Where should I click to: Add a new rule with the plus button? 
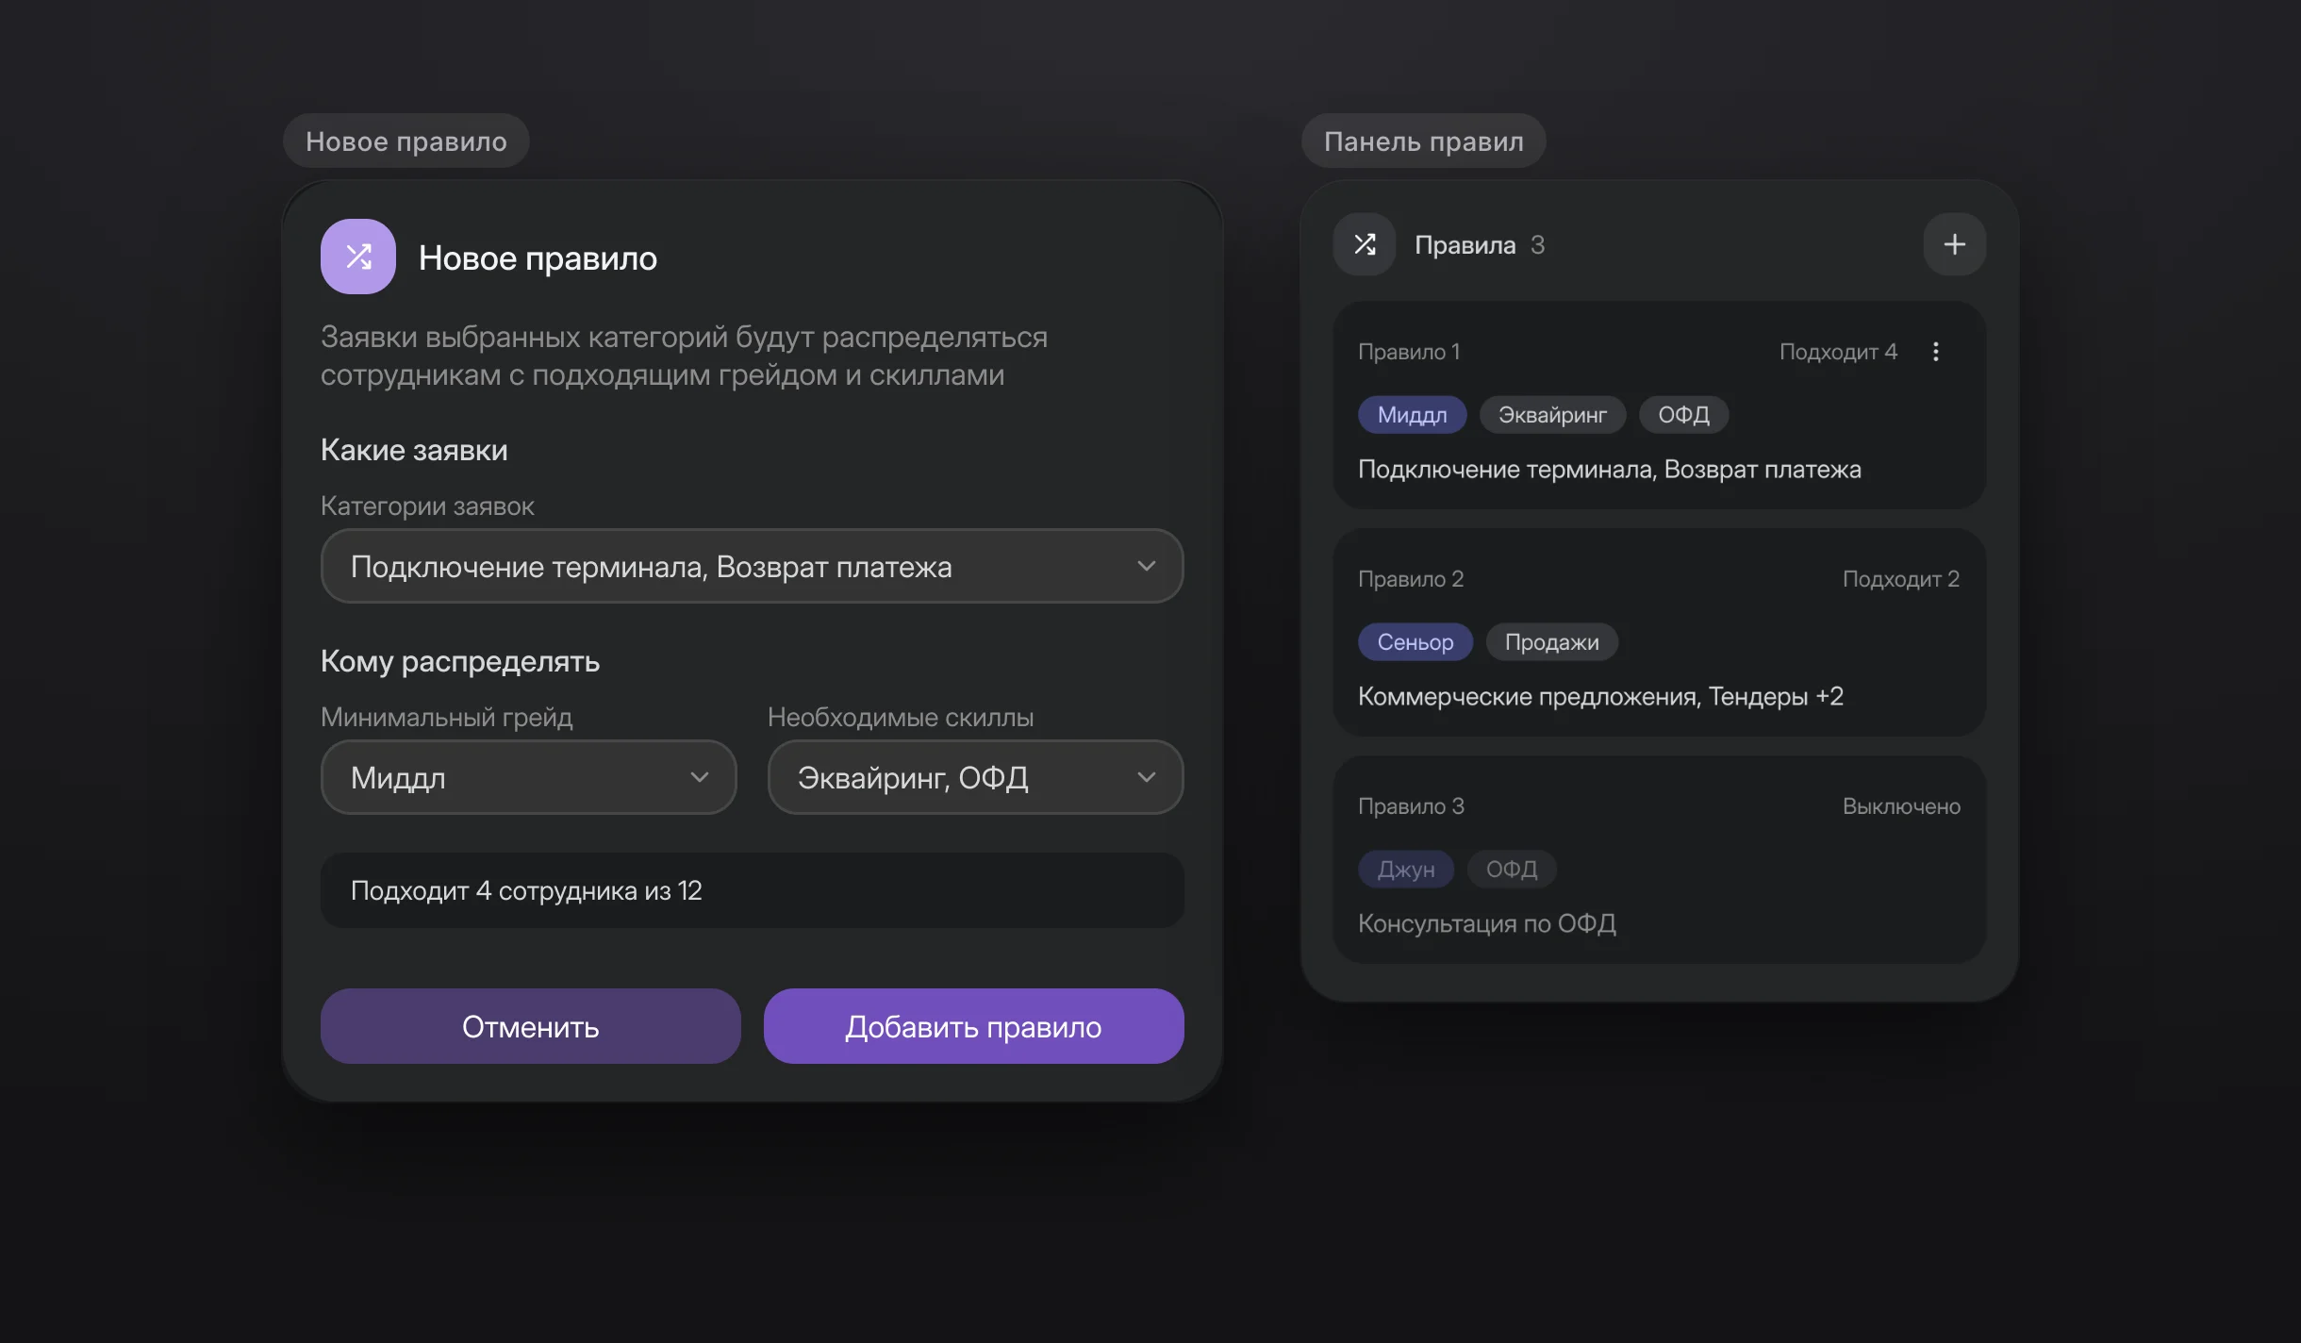pos(1954,244)
